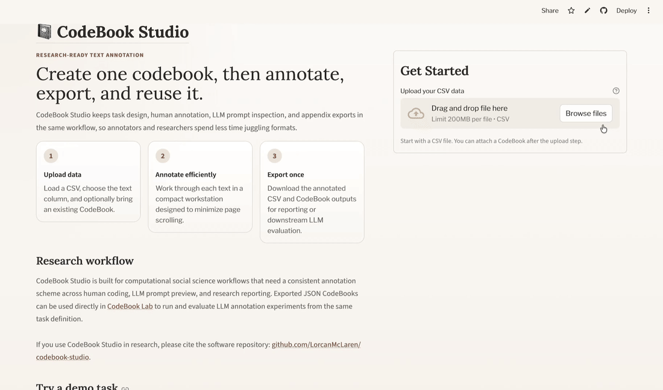The image size is (663, 390).
Task: Click the Deploy button
Action: [626, 11]
